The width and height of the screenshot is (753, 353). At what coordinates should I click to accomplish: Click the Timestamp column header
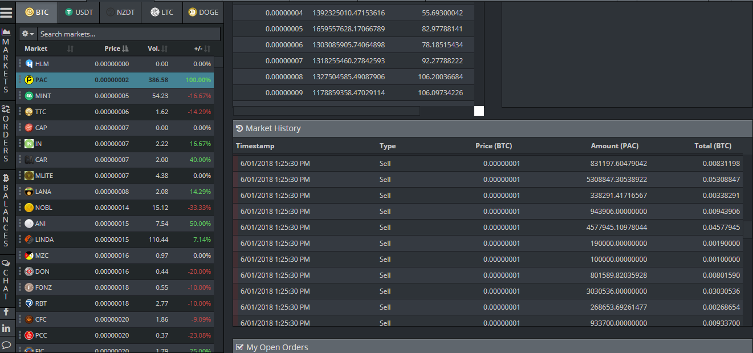255,146
